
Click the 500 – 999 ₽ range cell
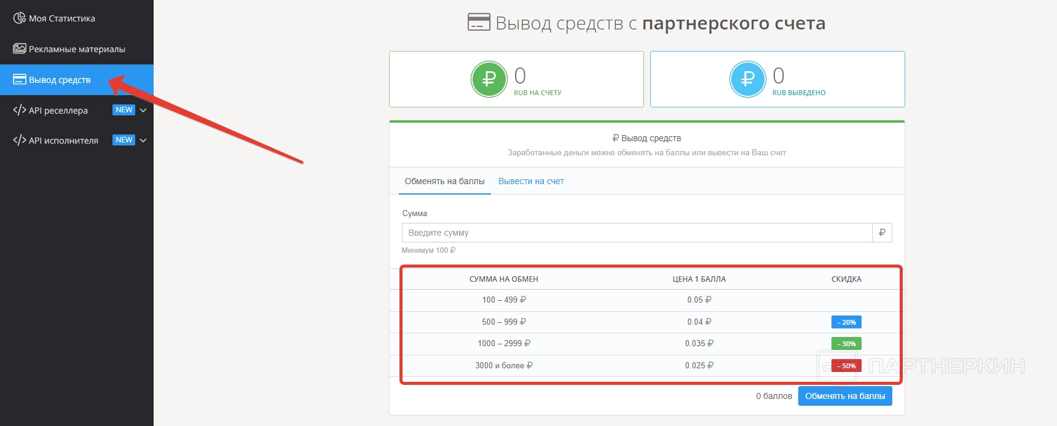504,322
